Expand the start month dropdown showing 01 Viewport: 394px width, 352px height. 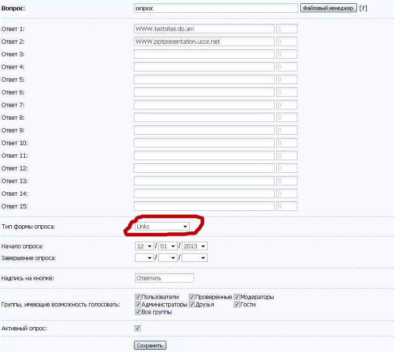pos(168,246)
